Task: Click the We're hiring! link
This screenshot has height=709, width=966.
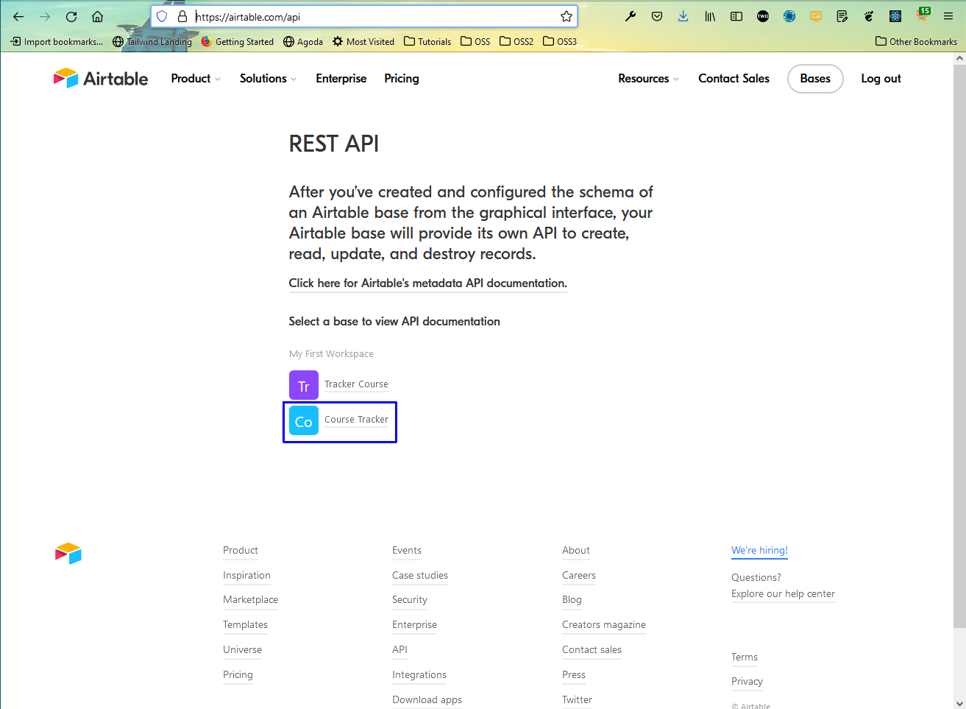Action: pos(759,550)
